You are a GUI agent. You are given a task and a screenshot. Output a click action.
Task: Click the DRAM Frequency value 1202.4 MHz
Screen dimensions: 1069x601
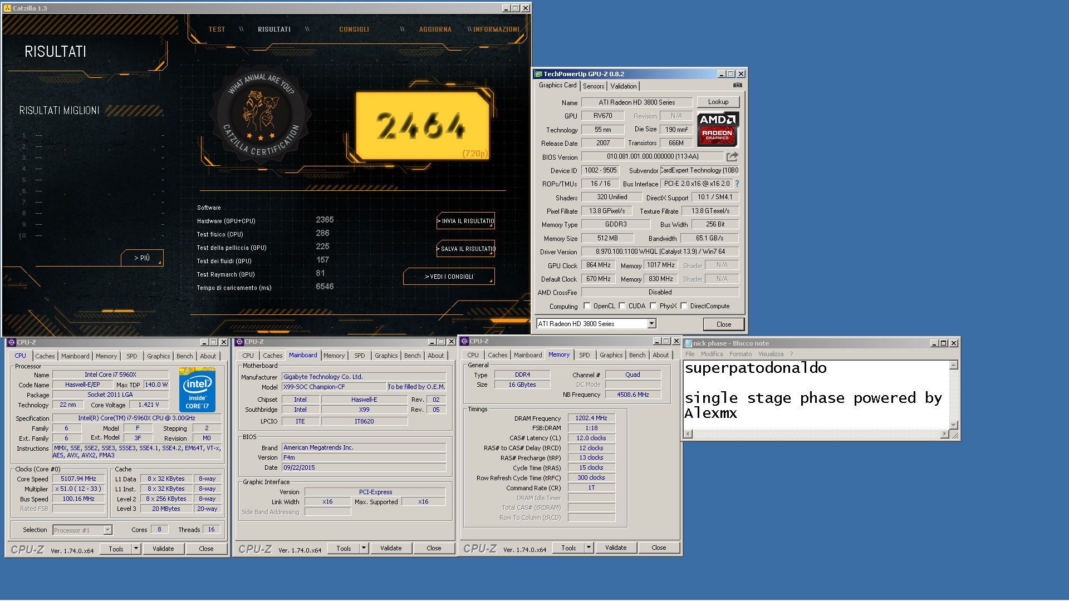point(591,418)
